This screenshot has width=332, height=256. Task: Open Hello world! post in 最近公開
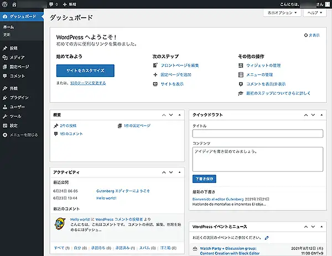[x=106, y=198]
